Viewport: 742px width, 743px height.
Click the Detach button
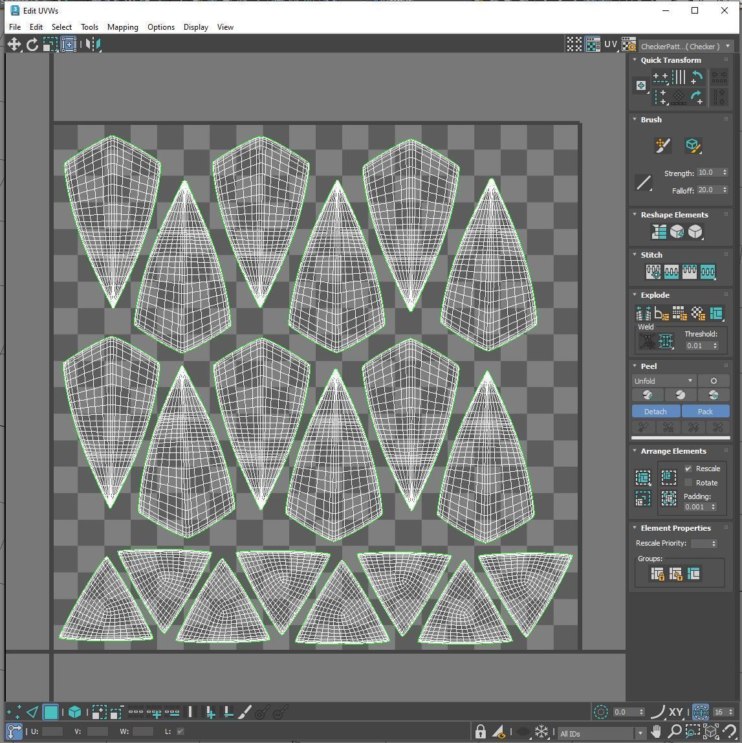655,412
